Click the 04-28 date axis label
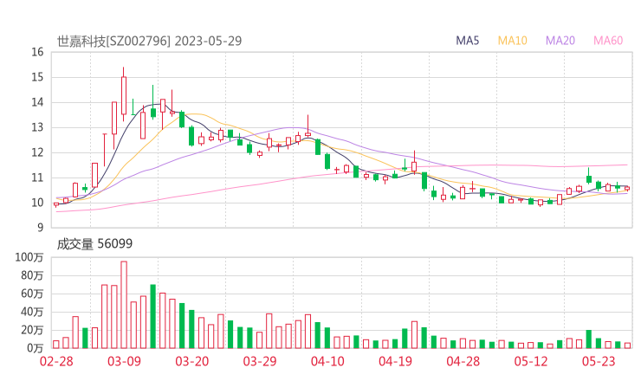The image size is (641, 381). [x=463, y=361]
